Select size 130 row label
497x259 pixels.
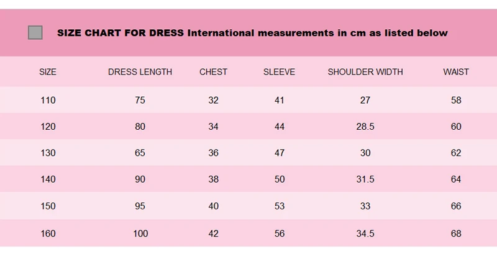point(48,153)
